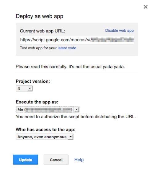Click the arrow on the access level selector
Viewport: 154px width, 171px height.
pos(71,137)
